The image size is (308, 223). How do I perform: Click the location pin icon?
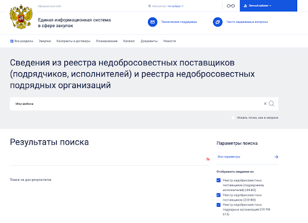[149, 6]
